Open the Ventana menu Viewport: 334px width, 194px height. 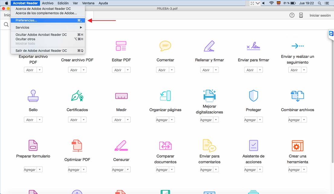88,3
